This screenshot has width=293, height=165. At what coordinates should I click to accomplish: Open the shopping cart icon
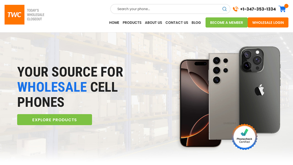click(x=282, y=9)
